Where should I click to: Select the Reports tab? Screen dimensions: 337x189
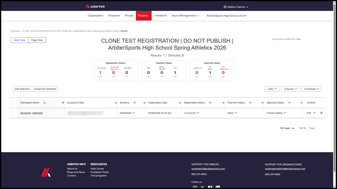click(144, 16)
